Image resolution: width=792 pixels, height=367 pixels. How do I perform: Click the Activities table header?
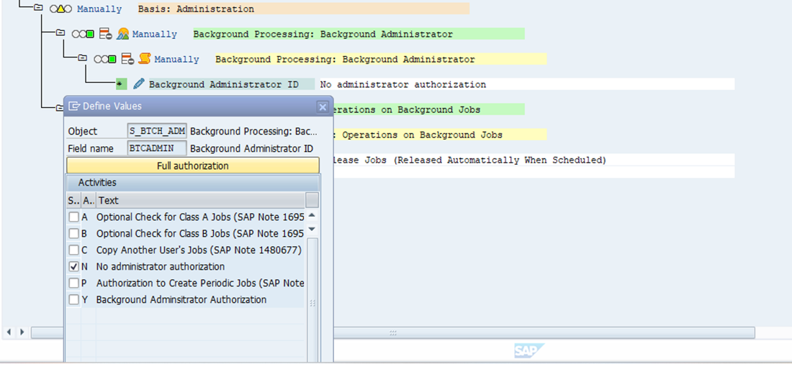click(x=192, y=182)
